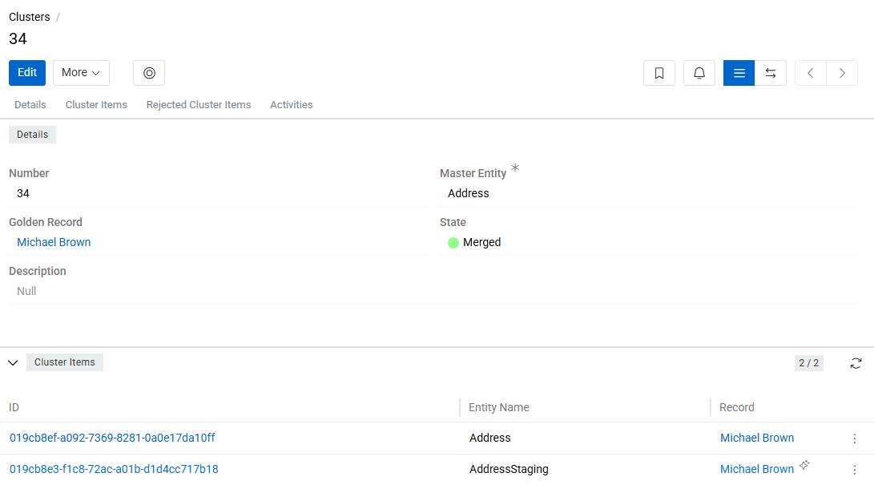
Task: Go to next record with right arrow
Action: pos(842,73)
